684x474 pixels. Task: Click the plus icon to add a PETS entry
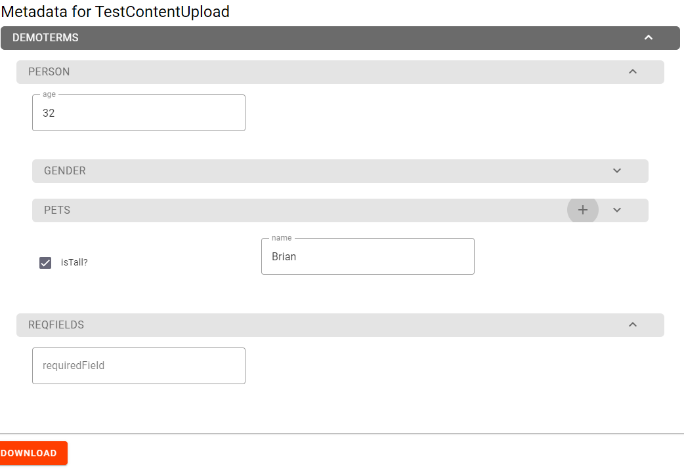[582, 210]
